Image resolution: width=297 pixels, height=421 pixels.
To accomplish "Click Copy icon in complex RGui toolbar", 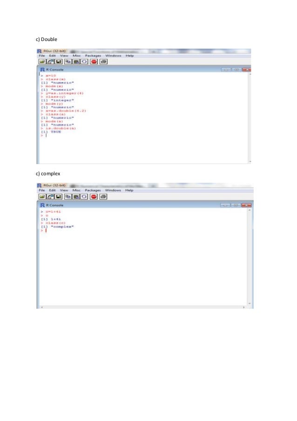I will (x=68, y=197).
